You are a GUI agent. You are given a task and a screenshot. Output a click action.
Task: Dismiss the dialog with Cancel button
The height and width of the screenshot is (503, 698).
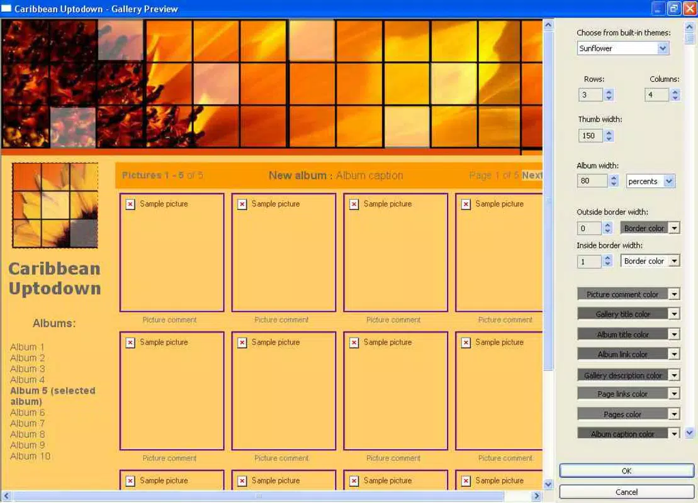pos(626,492)
